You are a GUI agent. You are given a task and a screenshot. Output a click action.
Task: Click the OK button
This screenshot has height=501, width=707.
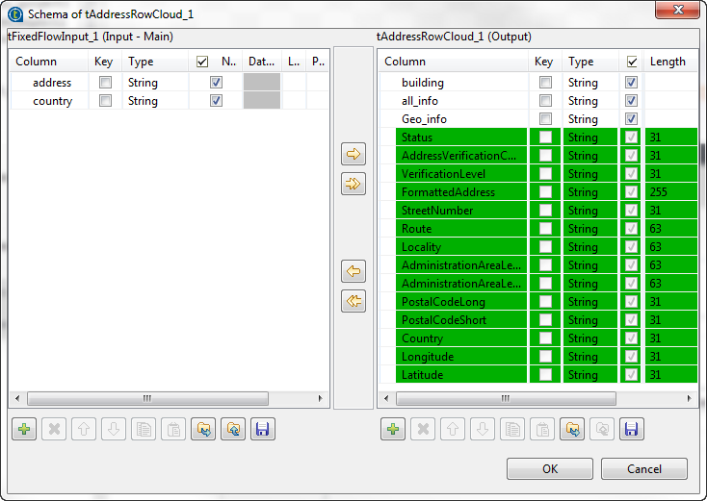pos(550,469)
